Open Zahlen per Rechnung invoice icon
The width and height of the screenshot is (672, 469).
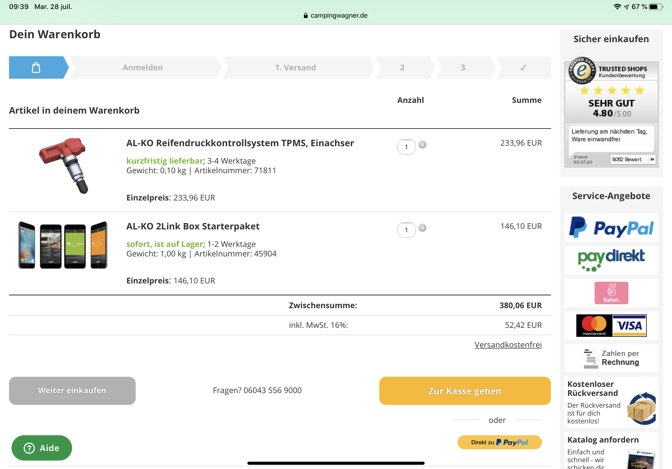point(611,358)
